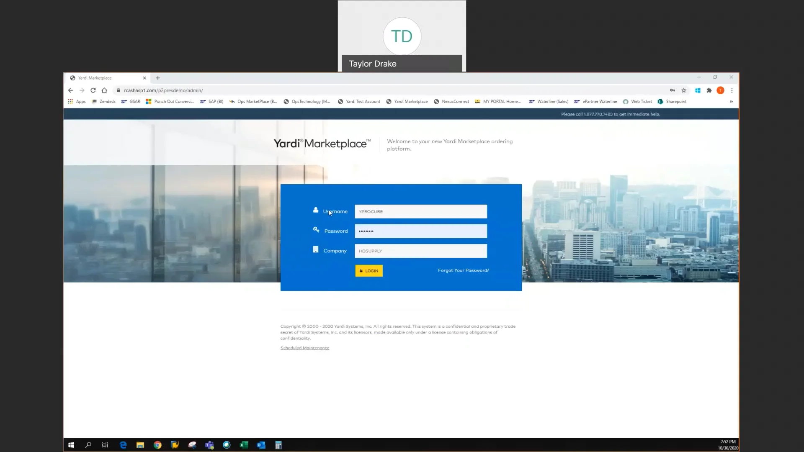Image resolution: width=804 pixels, height=452 pixels.
Task: Click the yellow LOGIN button
Action: pyautogui.click(x=369, y=271)
